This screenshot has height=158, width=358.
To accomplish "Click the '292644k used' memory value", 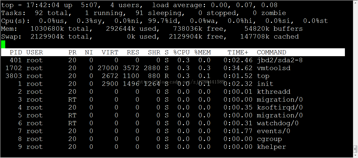I will 131,29.
